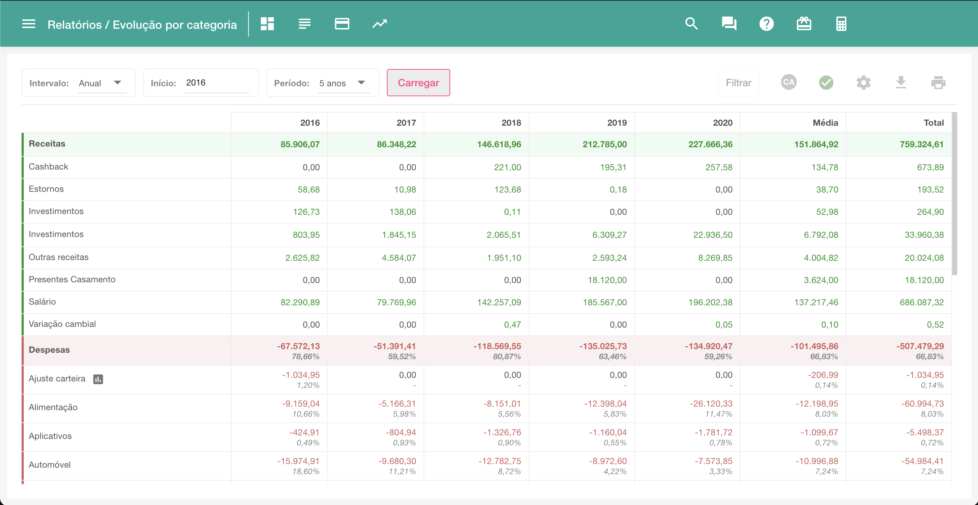Expand the Intervalo Anual dropdown
This screenshot has width=978, height=505.
tap(101, 83)
